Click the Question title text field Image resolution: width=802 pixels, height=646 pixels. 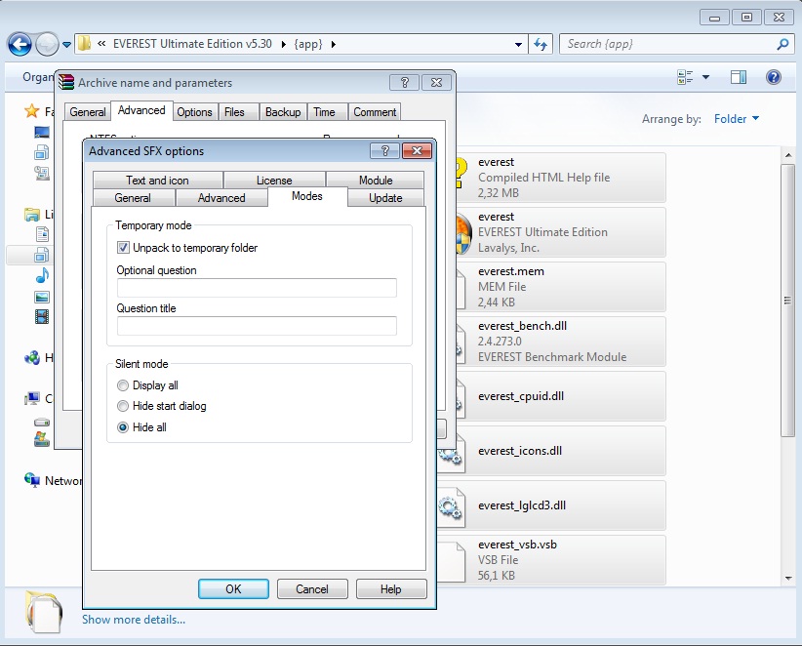point(257,326)
